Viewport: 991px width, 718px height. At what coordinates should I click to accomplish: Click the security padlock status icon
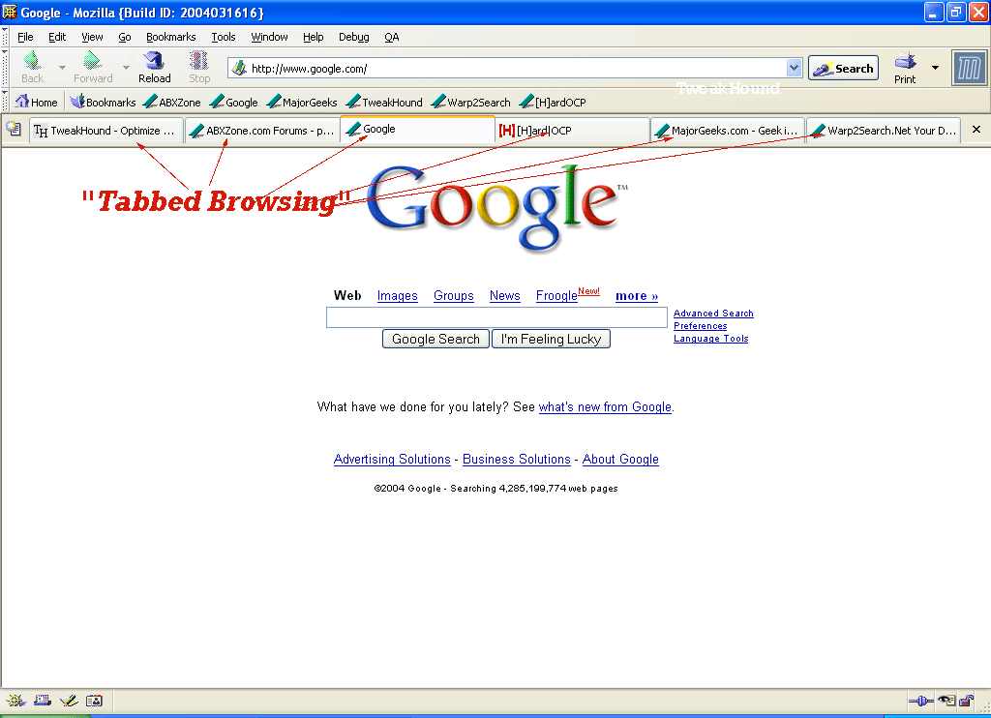coord(967,701)
